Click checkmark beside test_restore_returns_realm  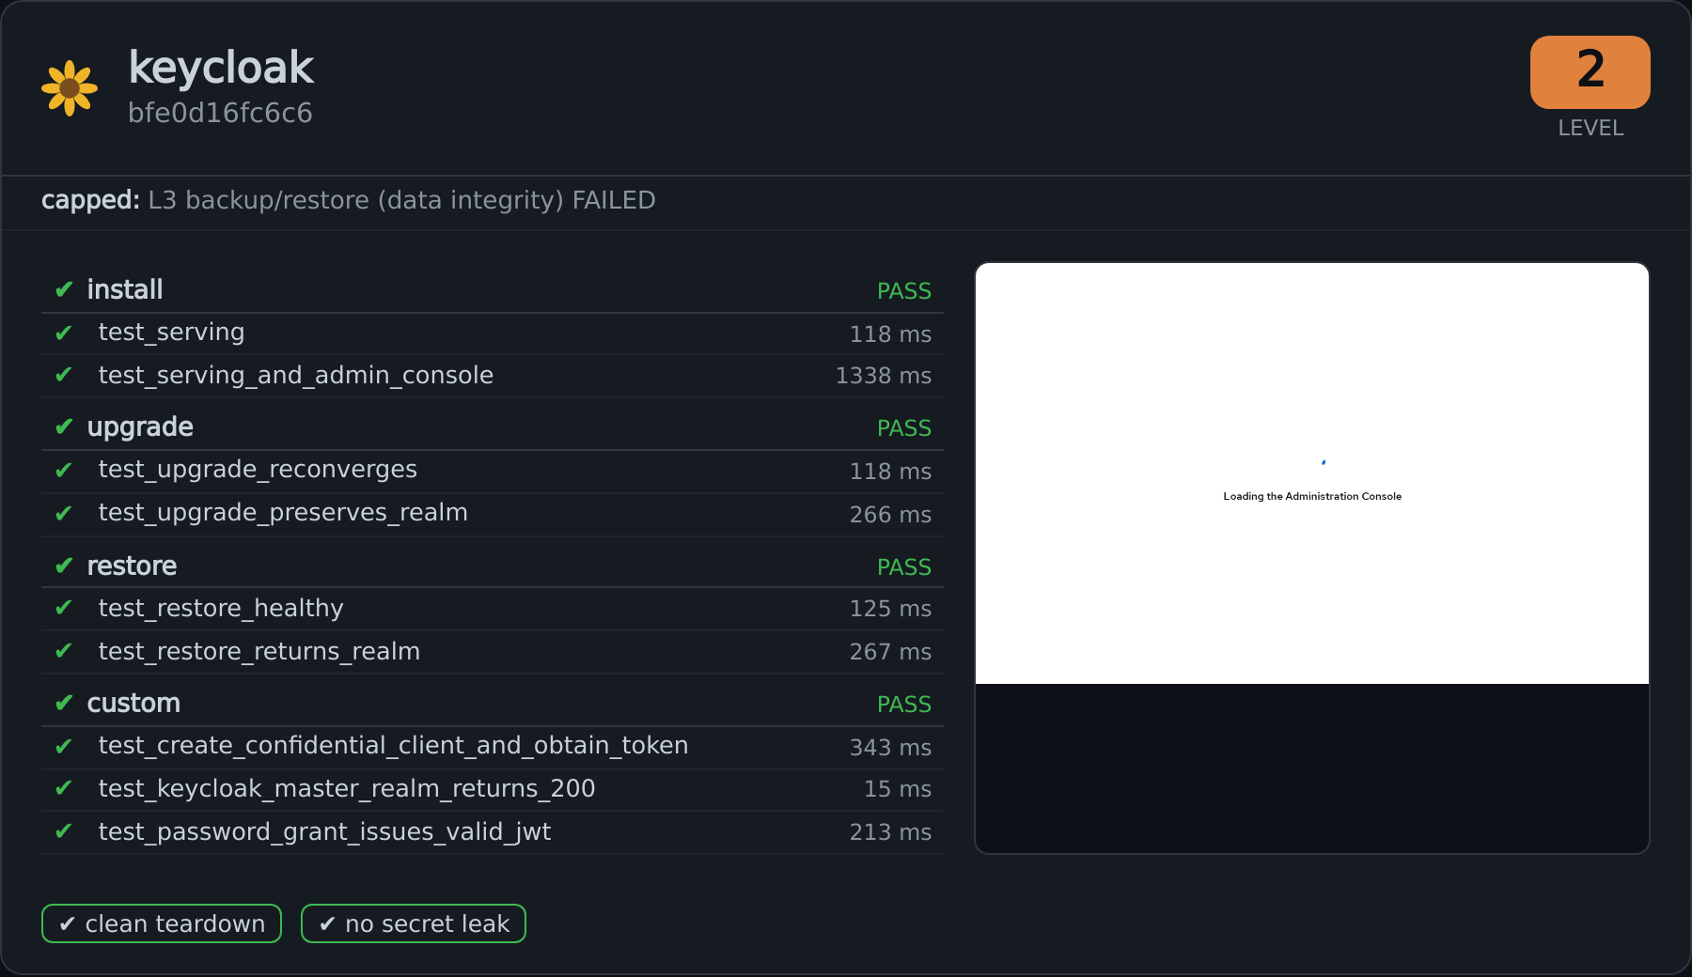point(64,651)
